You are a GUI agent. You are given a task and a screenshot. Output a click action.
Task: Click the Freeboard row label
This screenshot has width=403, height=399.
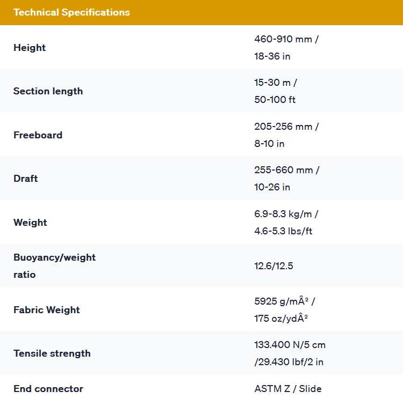pos(38,135)
